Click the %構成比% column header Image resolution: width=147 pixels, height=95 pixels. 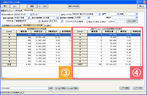pyautogui.click(x=53, y=31)
